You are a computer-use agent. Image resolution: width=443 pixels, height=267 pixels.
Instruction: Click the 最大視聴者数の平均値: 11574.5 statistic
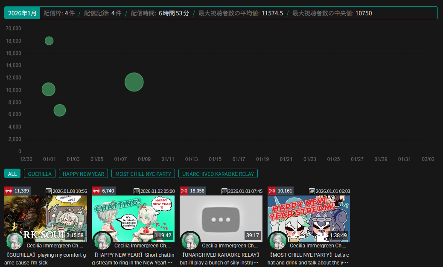coord(241,13)
